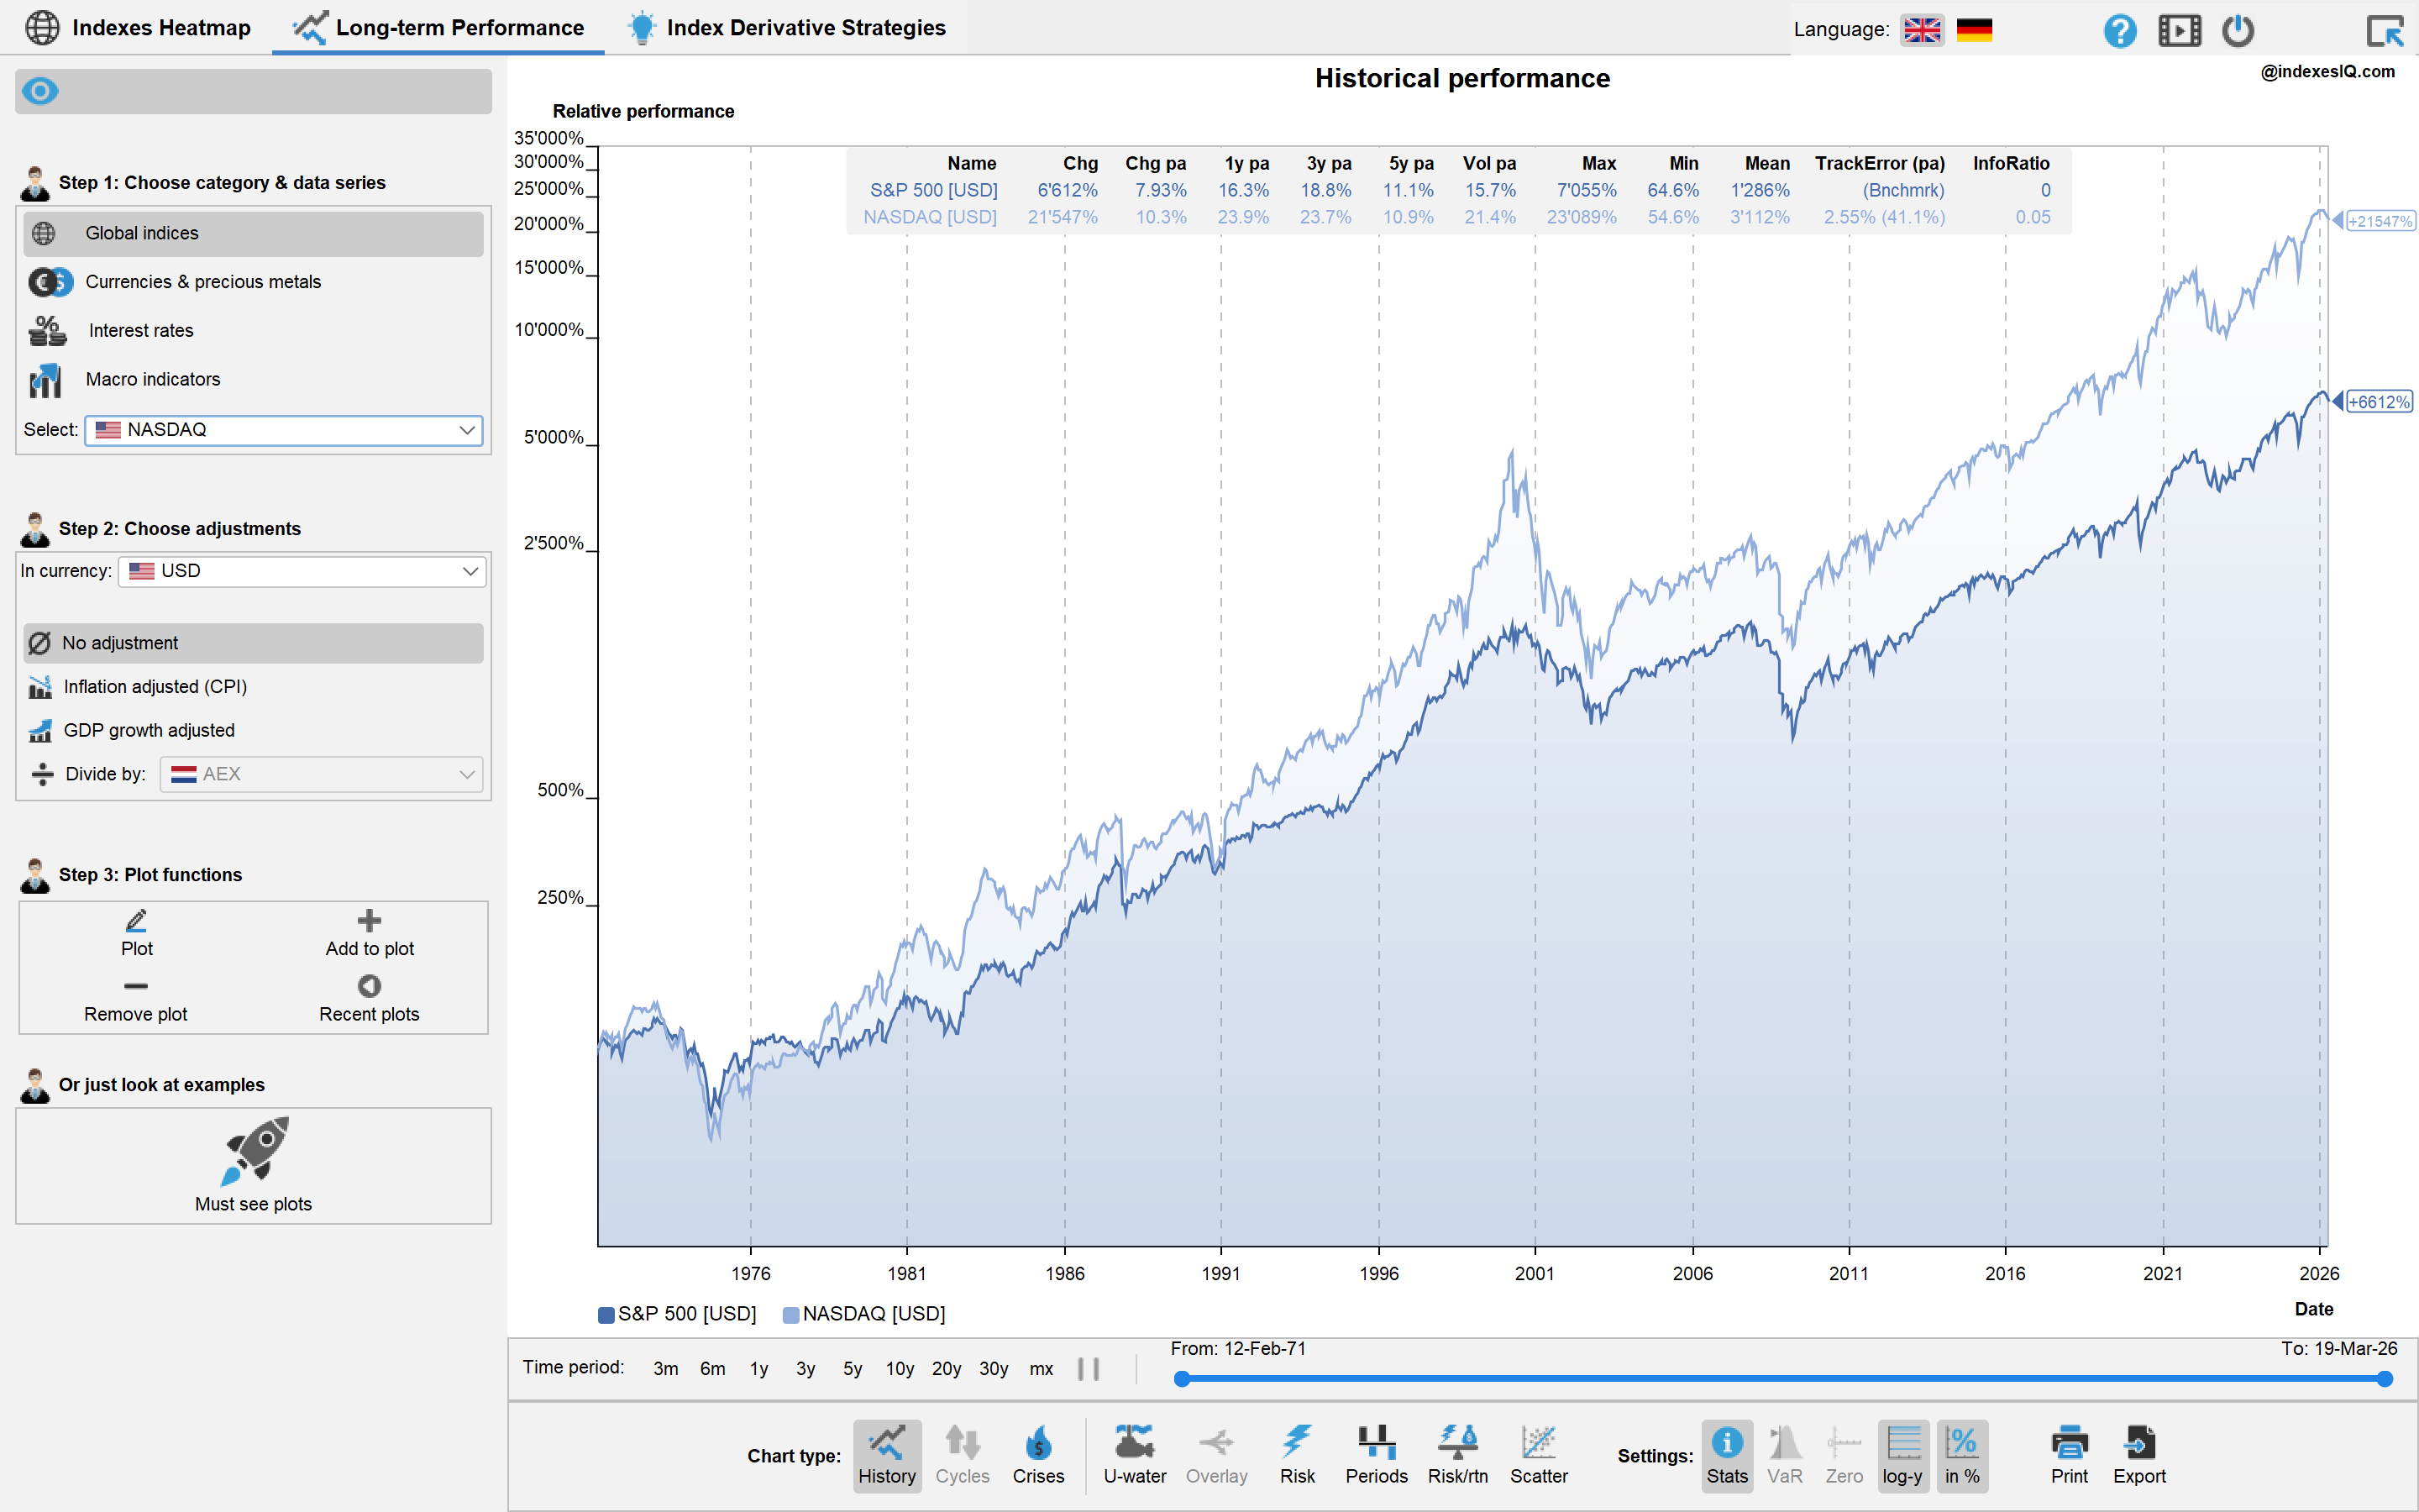Choose Inflation adjusted (CPI) option
The height and width of the screenshot is (1512, 2419).
(x=254, y=687)
